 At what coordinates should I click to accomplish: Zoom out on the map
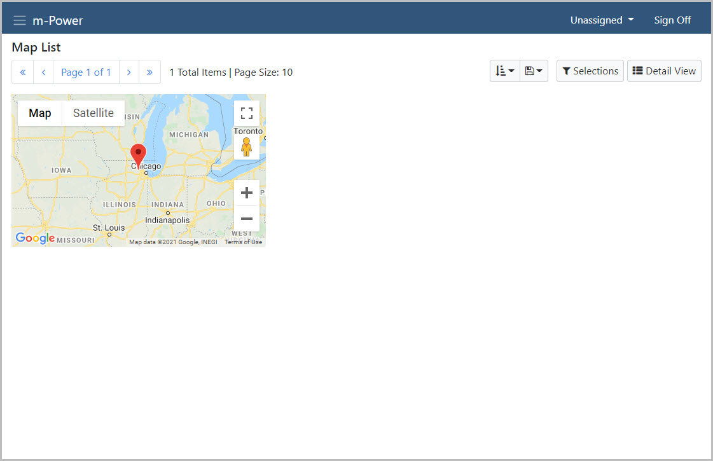pyautogui.click(x=246, y=219)
